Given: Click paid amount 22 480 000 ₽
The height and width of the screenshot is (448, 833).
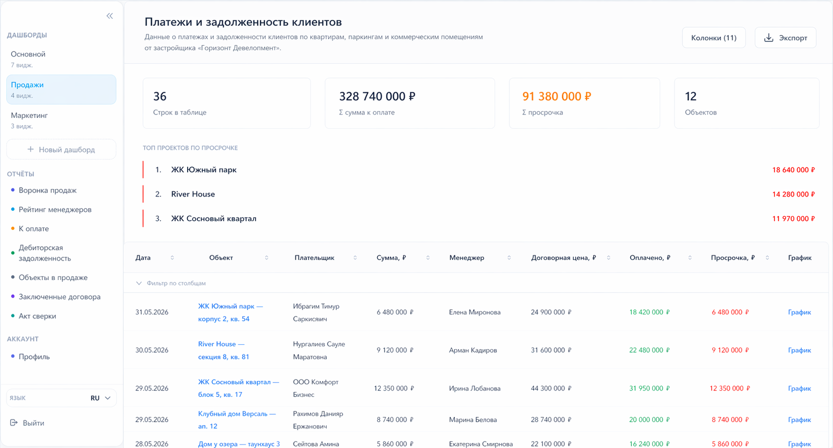Looking at the screenshot, I should coord(649,350).
